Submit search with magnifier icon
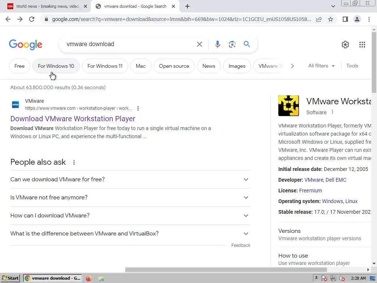Screen dimensions: 377x283 click(x=247, y=44)
